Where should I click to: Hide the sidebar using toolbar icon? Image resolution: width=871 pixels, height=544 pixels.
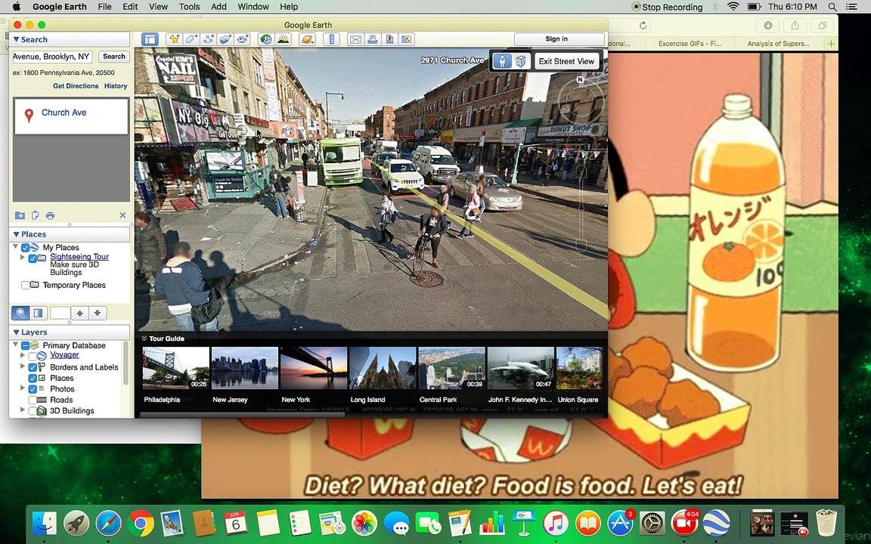pyautogui.click(x=150, y=39)
